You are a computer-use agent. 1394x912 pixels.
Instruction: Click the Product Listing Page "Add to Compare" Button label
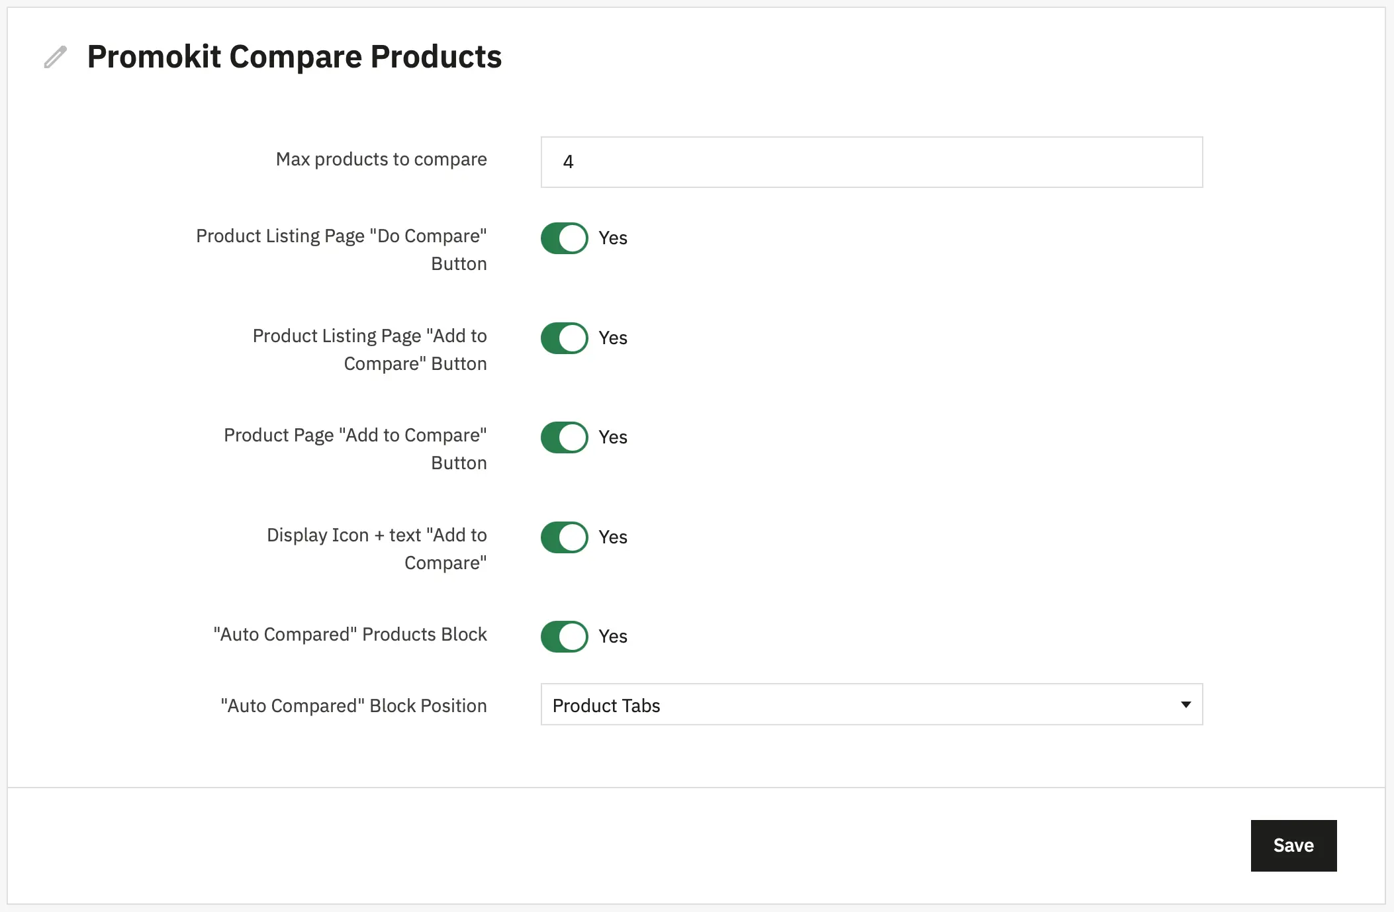370,350
